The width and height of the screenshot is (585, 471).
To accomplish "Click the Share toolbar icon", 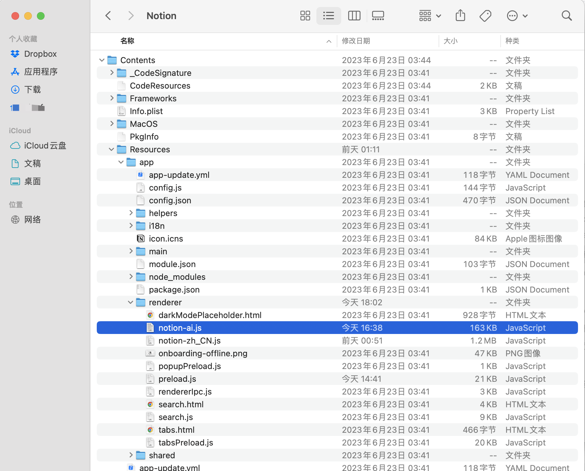I will click(460, 15).
